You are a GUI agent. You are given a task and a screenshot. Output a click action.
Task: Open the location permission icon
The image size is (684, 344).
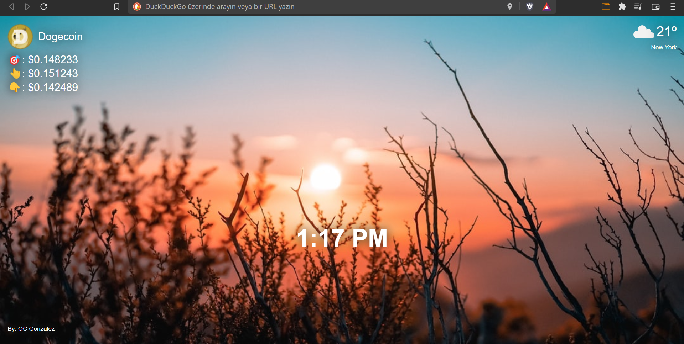point(510,6)
